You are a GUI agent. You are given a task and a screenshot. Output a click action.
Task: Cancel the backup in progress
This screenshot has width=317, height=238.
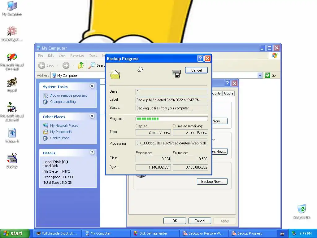coord(196,70)
